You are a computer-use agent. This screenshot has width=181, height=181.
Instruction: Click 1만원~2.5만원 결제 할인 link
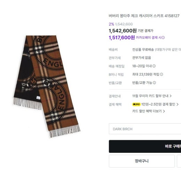[x=158, y=104]
